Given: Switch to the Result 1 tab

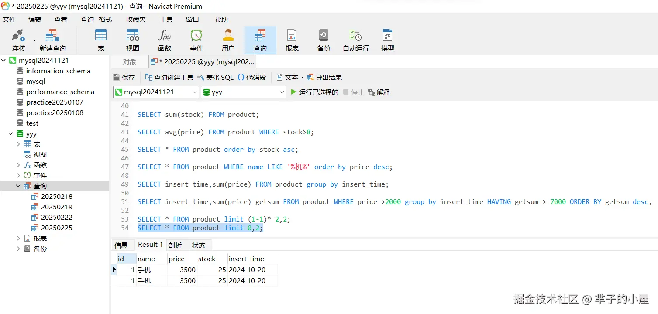Looking at the screenshot, I should click(150, 245).
